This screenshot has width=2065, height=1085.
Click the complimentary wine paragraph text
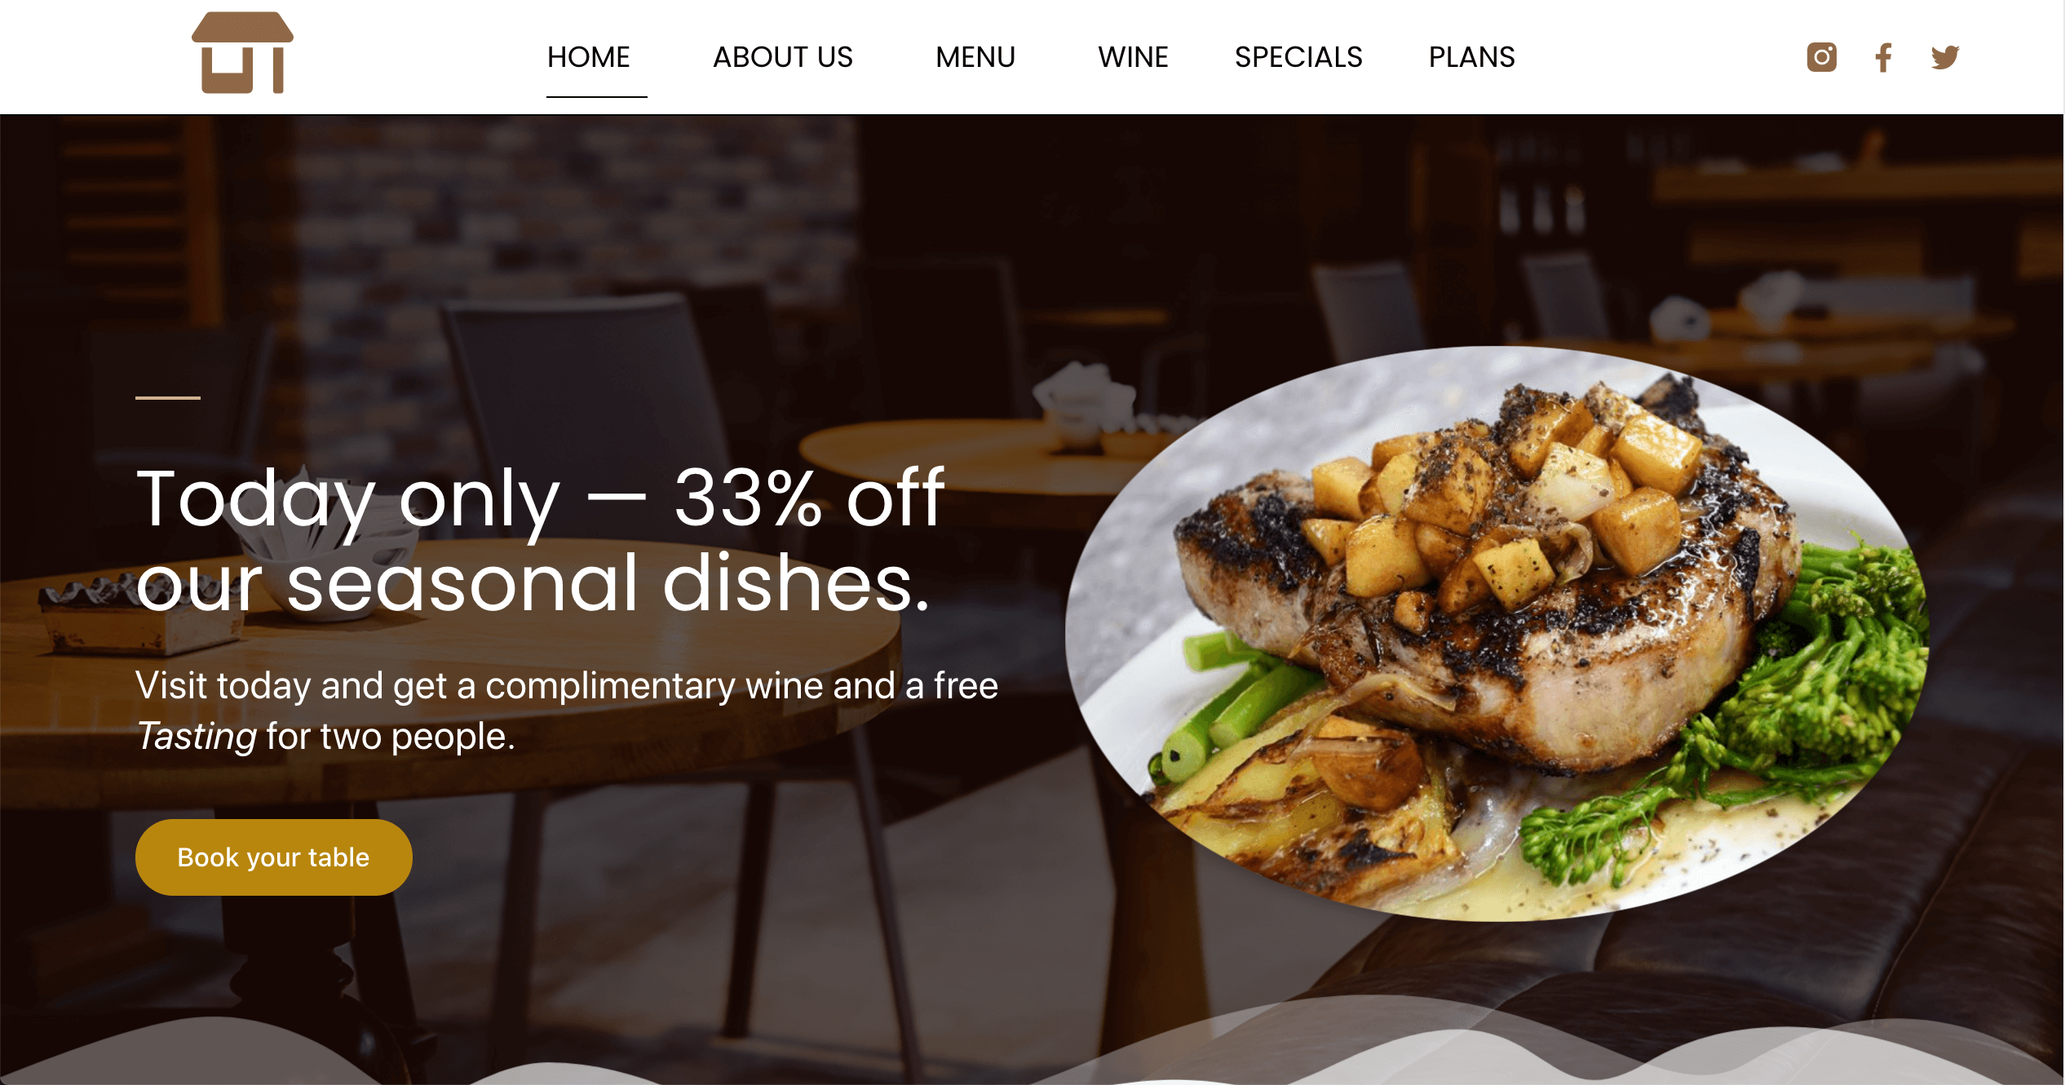click(x=567, y=711)
